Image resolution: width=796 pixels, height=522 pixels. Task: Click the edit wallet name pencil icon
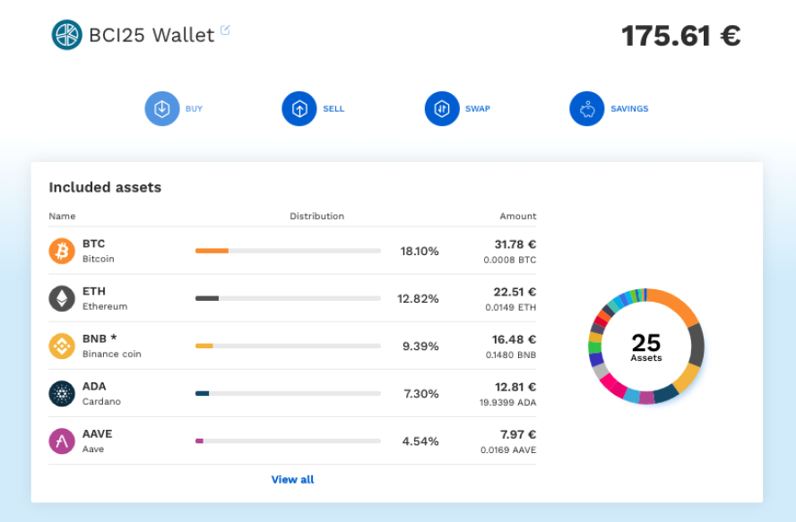pyautogui.click(x=225, y=30)
